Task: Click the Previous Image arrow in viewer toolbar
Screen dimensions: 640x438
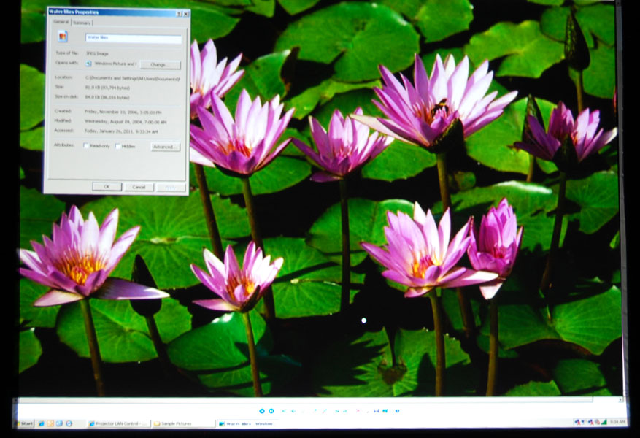Action: (262, 411)
